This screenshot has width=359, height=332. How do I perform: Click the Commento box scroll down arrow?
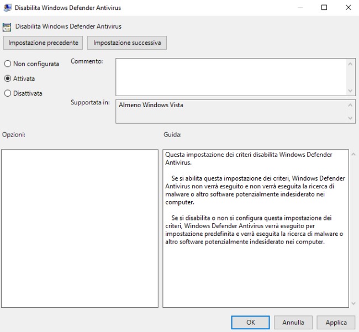pyautogui.click(x=350, y=91)
